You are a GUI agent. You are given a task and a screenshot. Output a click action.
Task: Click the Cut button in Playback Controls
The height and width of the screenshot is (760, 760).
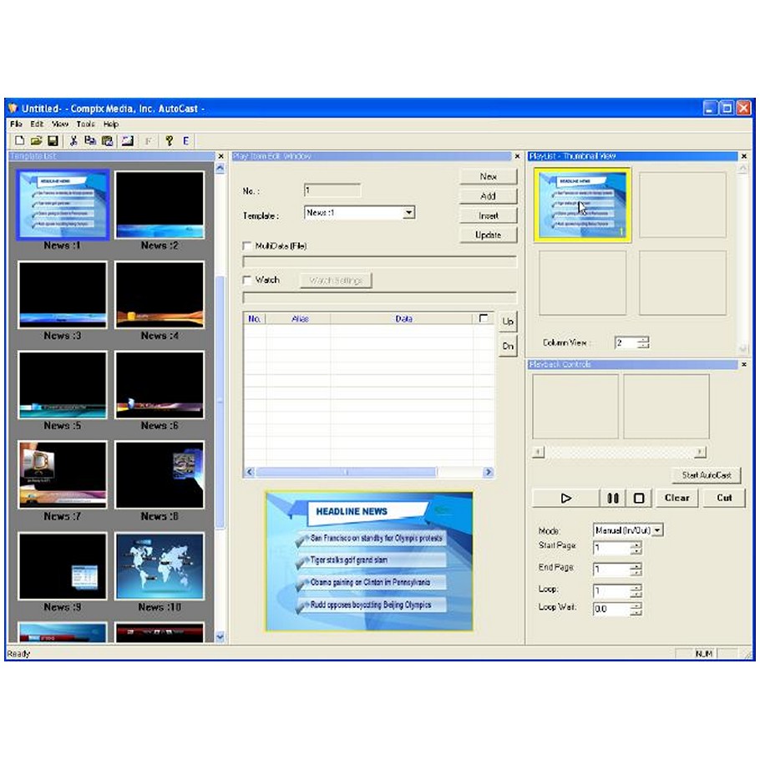[724, 499]
